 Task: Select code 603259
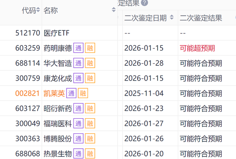28,48
